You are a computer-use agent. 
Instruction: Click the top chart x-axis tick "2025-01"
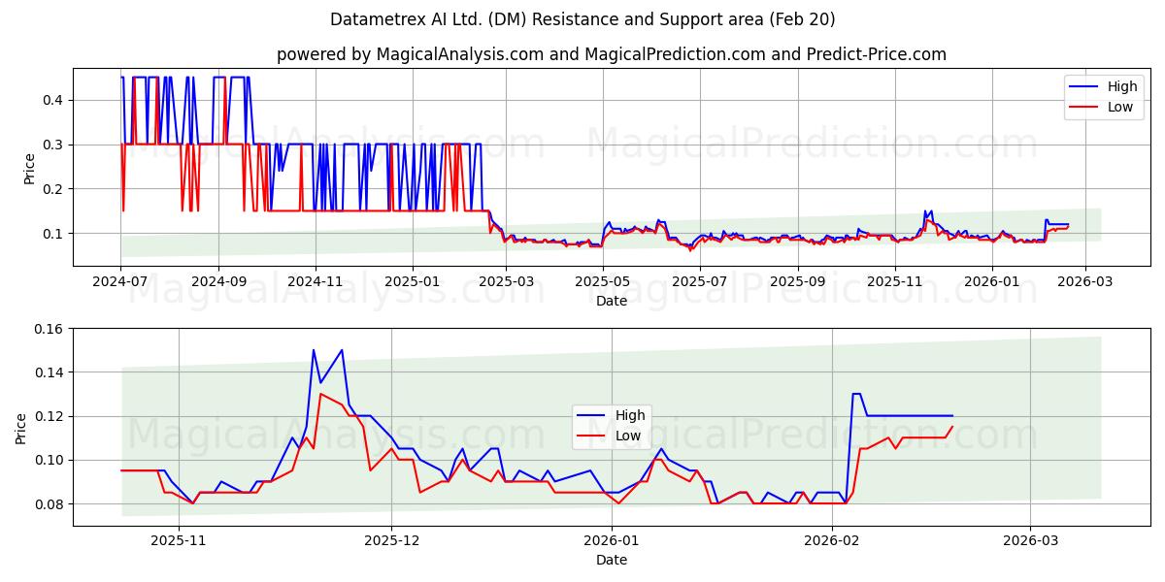[x=413, y=281]
